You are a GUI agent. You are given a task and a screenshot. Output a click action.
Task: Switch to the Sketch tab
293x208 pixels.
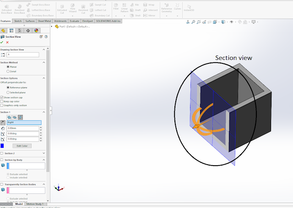[x=18, y=21]
